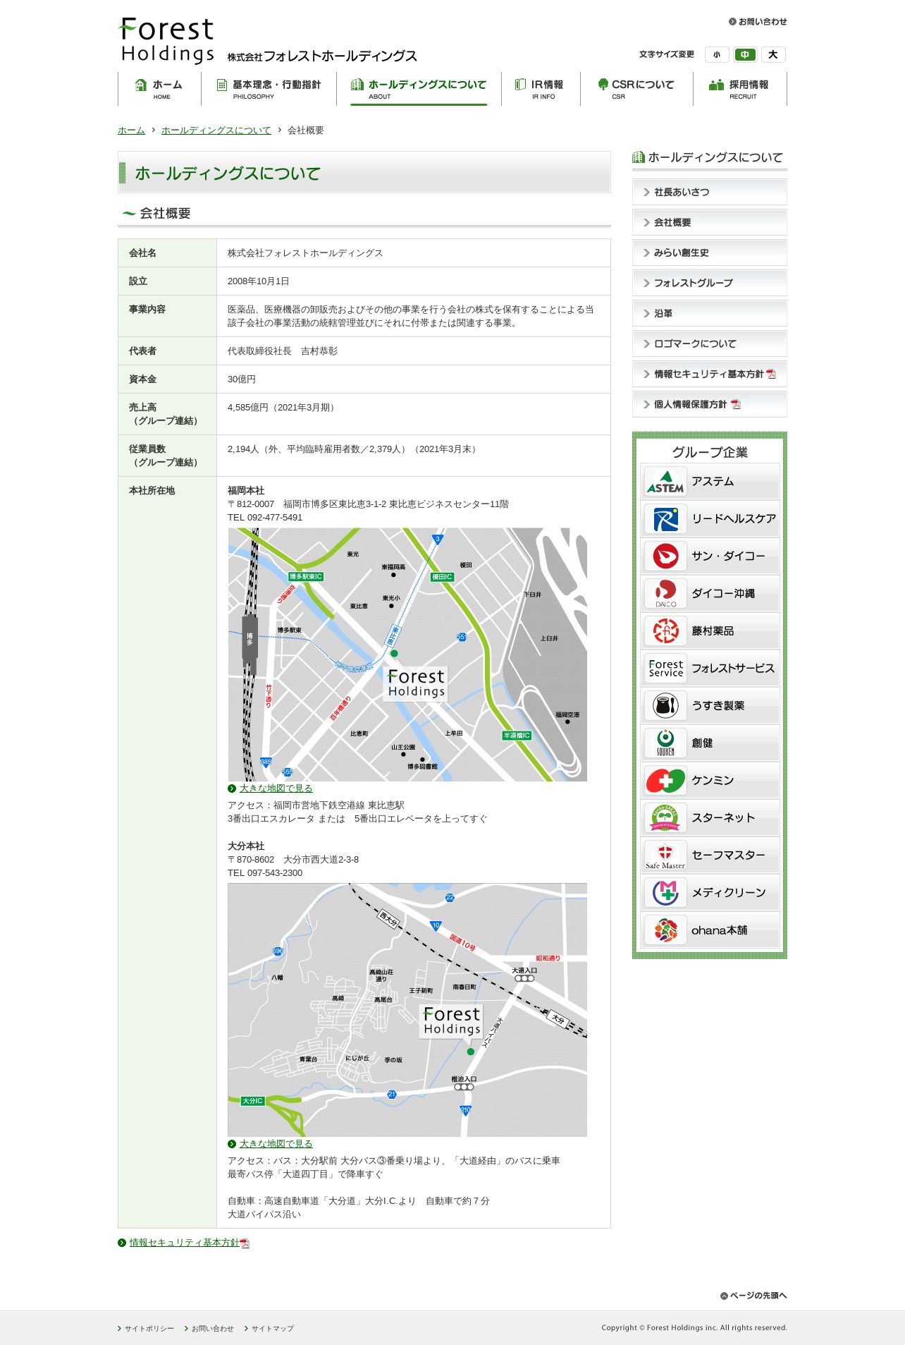Image resolution: width=905 pixels, height=1345 pixels.
Task: Click the people icon of 採用情報
Action: click(717, 85)
